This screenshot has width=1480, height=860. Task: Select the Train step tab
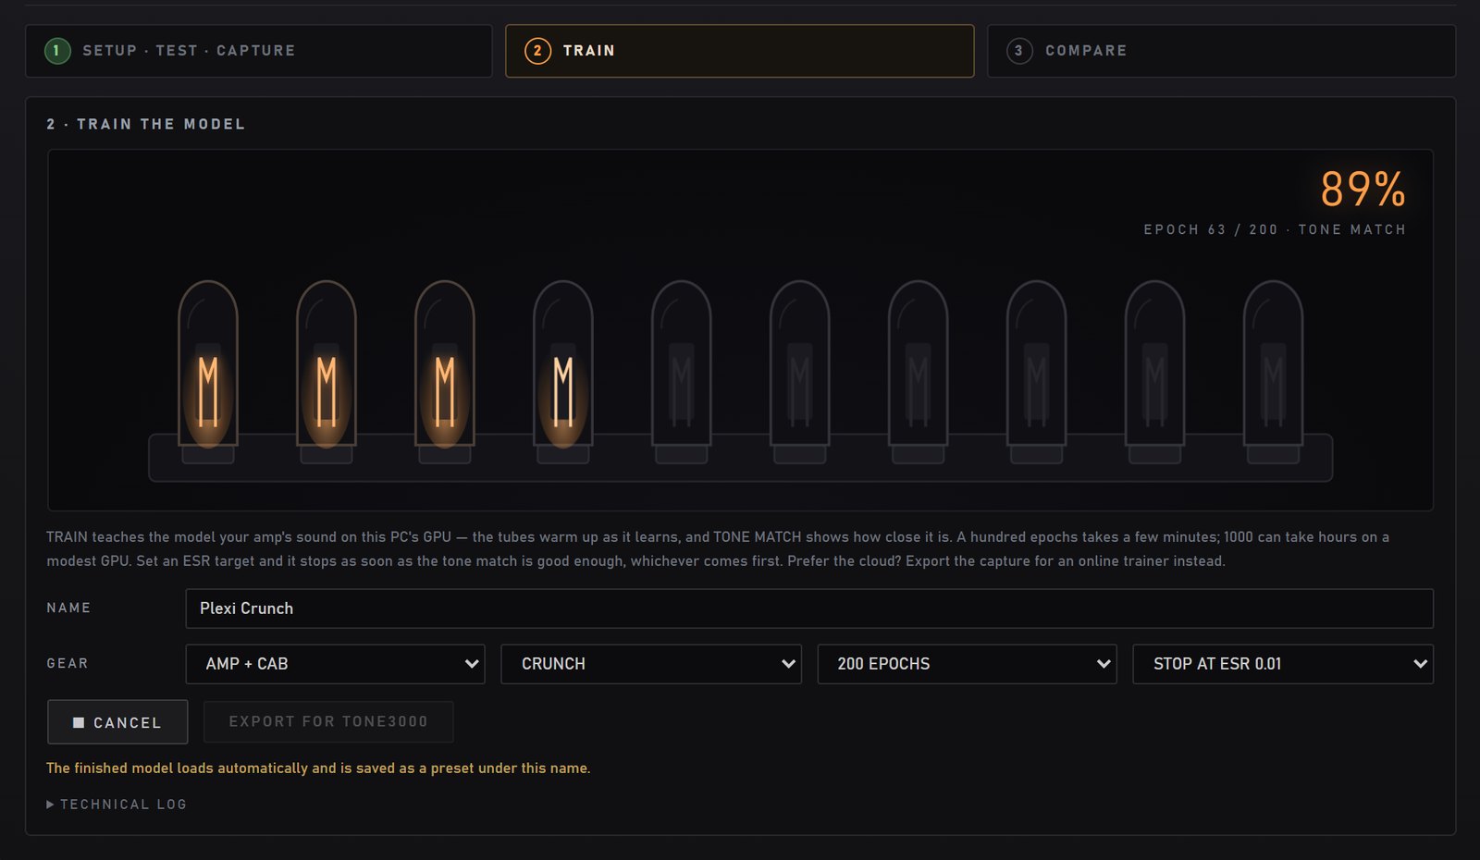pos(739,51)
